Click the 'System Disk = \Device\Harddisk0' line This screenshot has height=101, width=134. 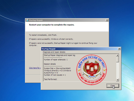click(57, 68)
